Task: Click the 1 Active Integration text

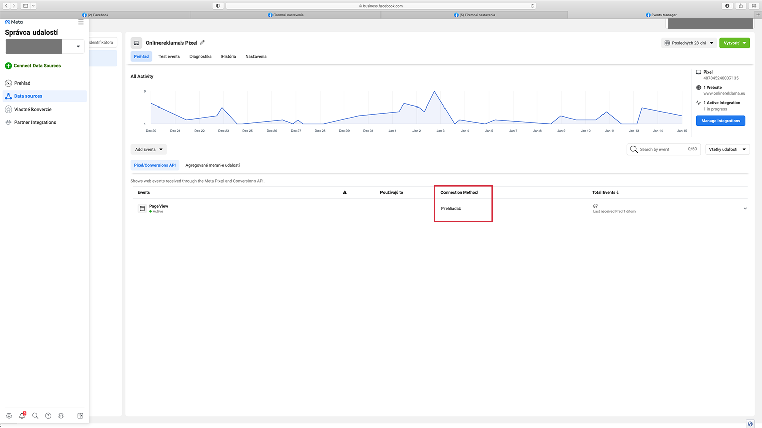Action: [x=721, y=103]
